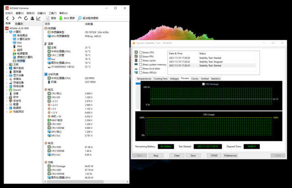Viewport: 292px width, 188px height.
Task: Click the user silhouette toolbar icon
Action: tap(32, 18)
